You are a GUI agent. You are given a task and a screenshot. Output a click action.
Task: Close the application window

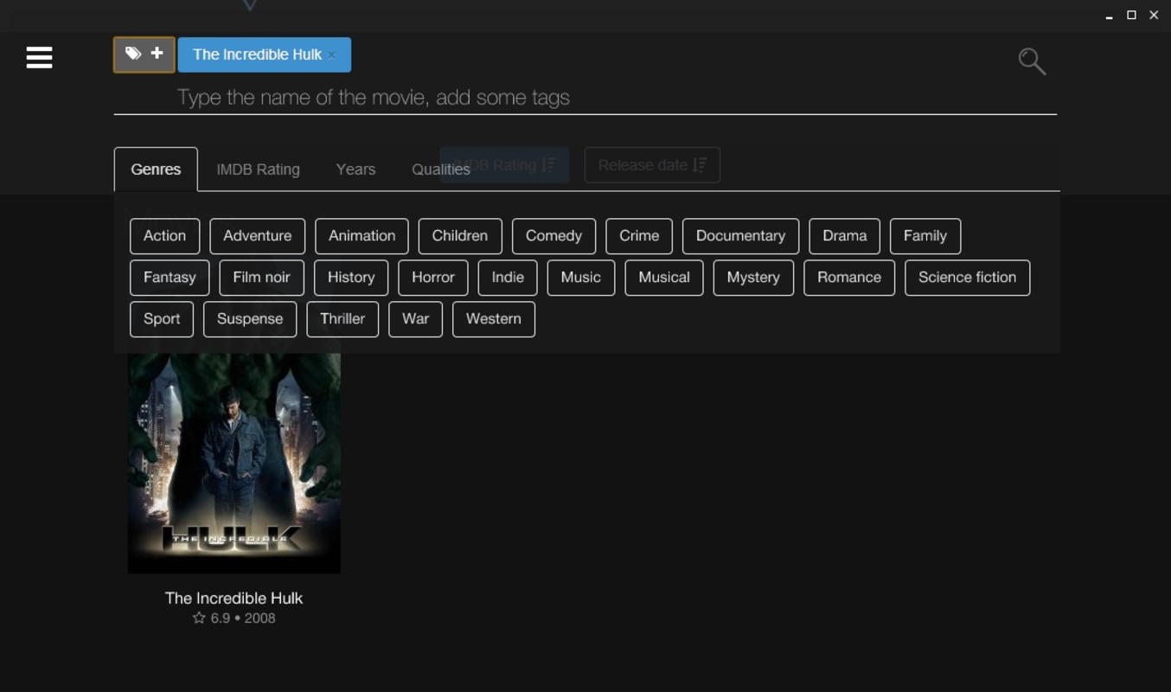pyautogui.click(x=1154, y=16)
